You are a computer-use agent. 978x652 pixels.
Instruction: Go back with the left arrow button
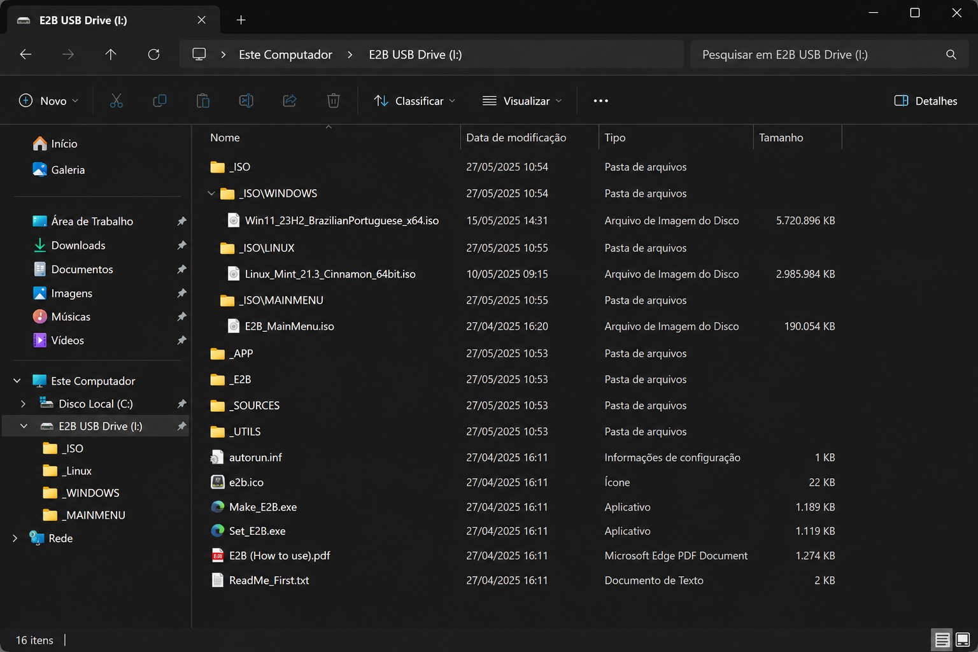[x=25, y=55]
